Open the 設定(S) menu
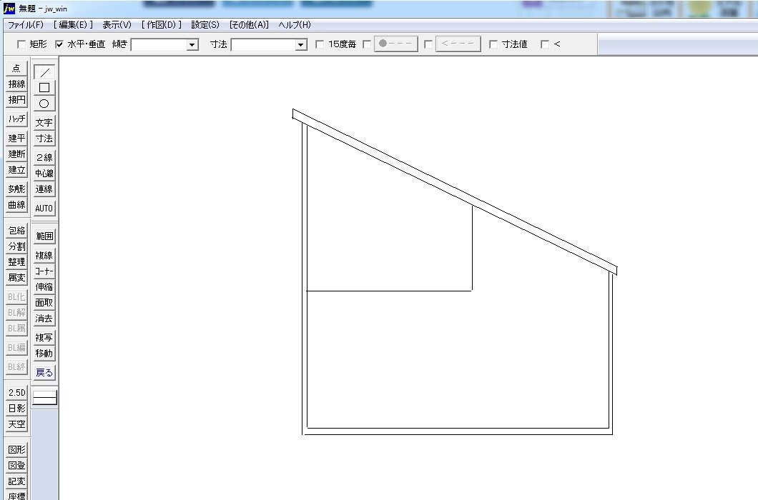The width and height of the screenshot is (758, 500). tap(205, 24)
